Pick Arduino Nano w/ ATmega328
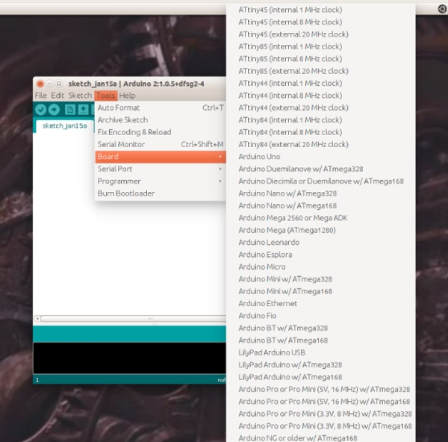 tap(321, 193)
